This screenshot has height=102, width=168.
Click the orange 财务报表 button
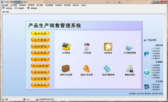tap(40, 72)
